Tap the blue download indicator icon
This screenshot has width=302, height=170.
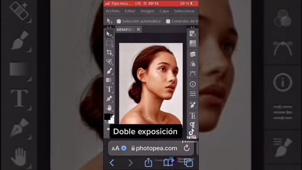pos(124,148)
